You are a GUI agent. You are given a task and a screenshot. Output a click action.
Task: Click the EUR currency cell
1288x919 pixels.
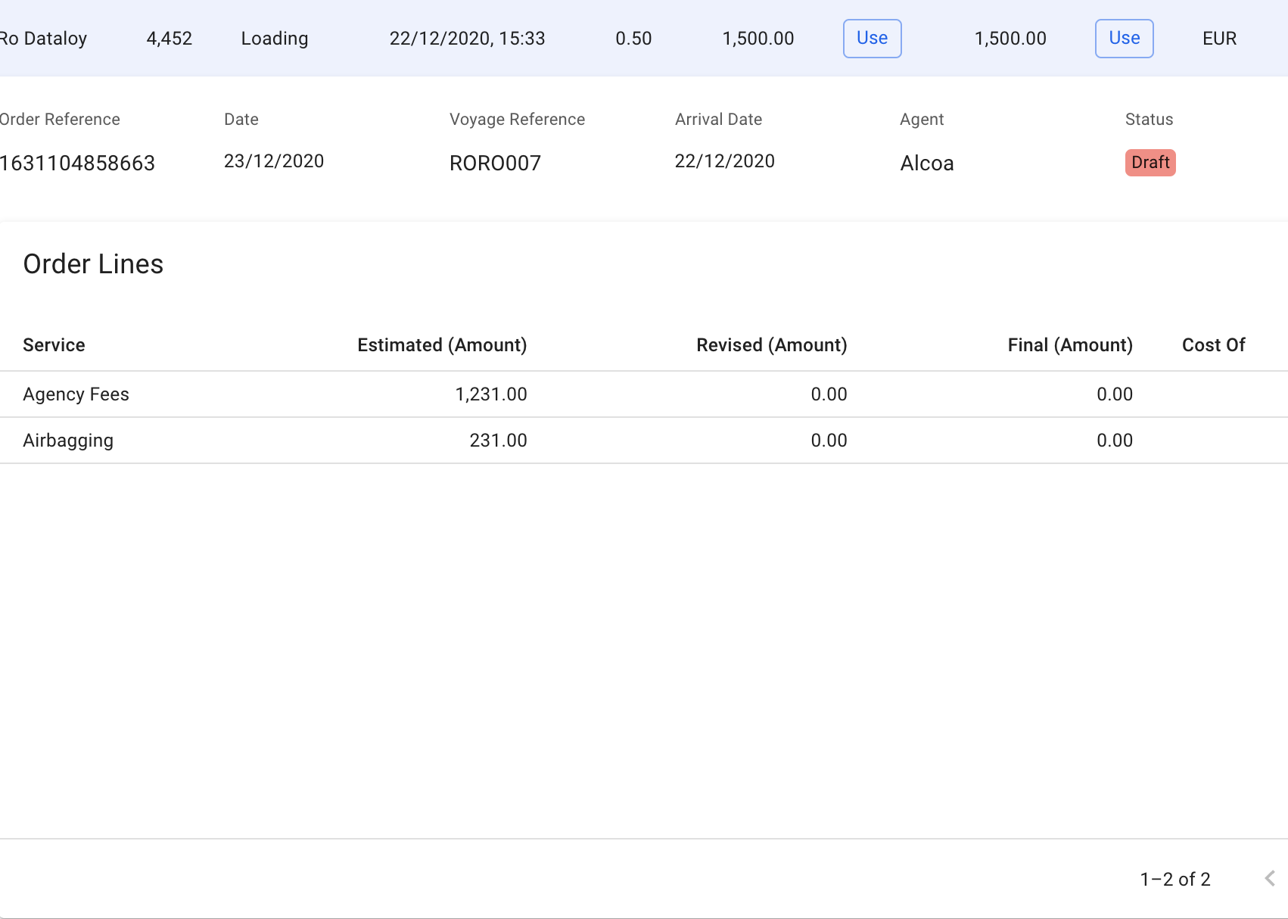[1219, 39]
